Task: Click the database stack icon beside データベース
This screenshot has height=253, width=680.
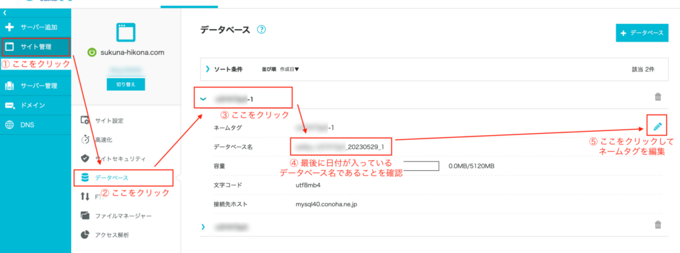Action: click(x=85, y=177)
